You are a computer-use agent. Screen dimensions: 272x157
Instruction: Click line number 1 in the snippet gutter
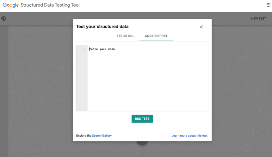tap(85, 49)
